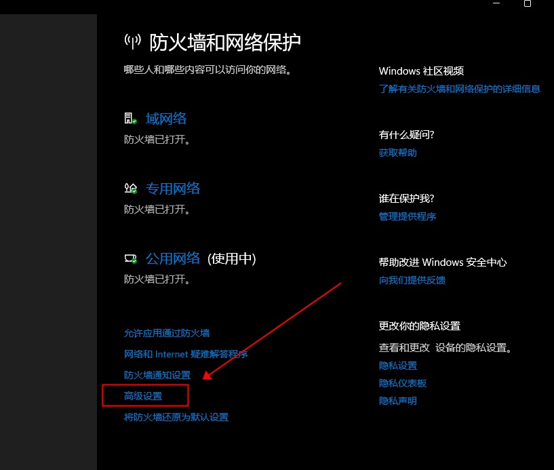
Task: Open the 专用网络 private network link
Action: [x=173, y=189]
